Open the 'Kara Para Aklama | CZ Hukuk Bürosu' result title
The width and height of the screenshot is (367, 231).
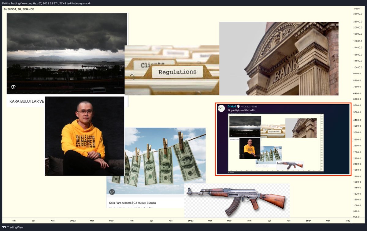[x=132, y=203]
